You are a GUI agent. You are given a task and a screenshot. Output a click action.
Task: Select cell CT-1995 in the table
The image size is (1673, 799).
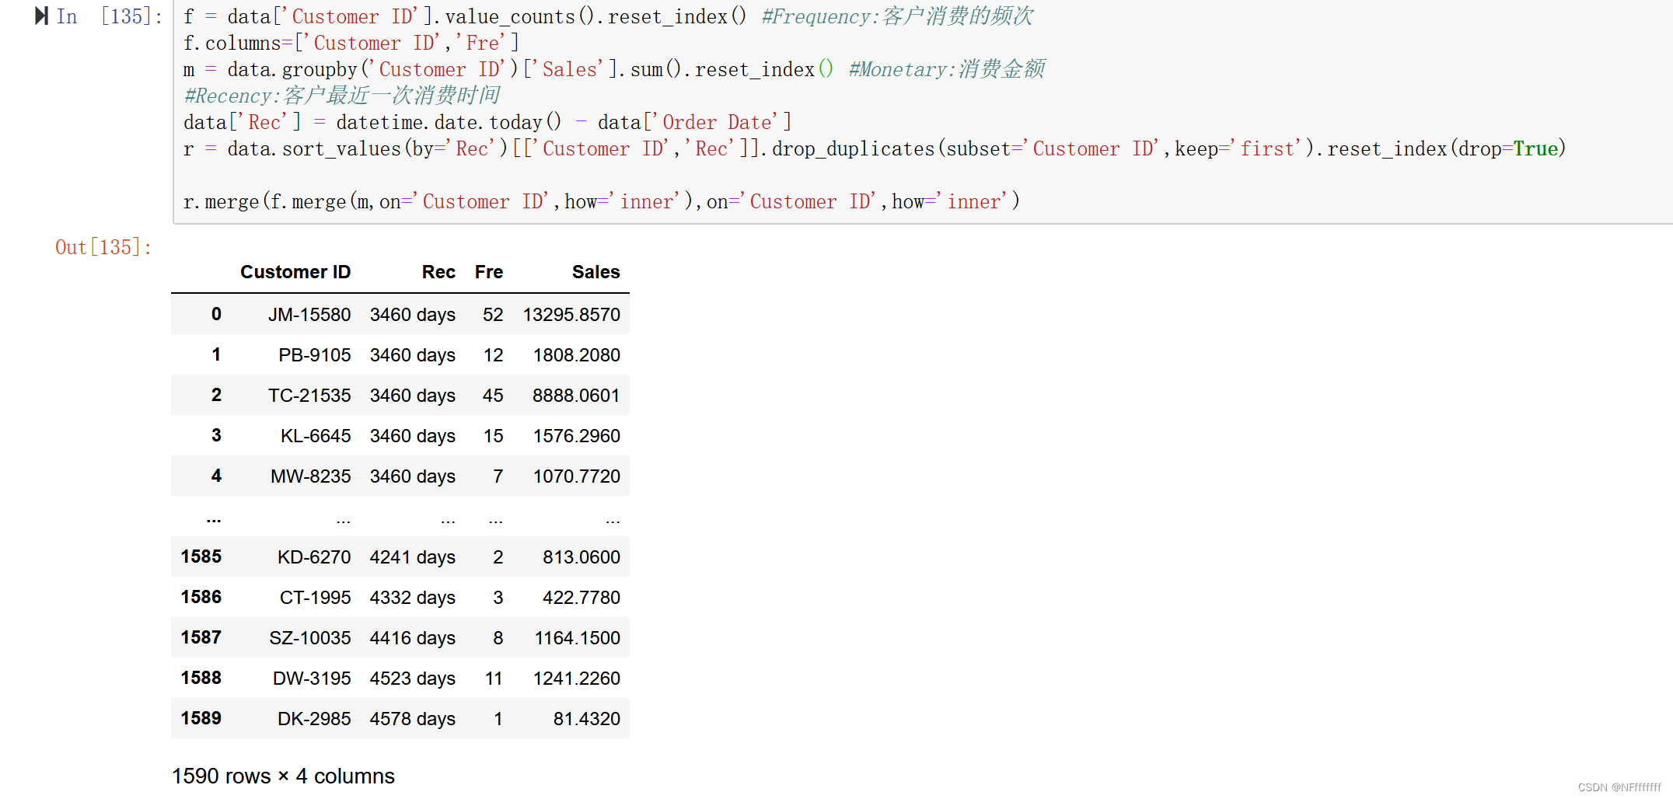tap(316, 598)
